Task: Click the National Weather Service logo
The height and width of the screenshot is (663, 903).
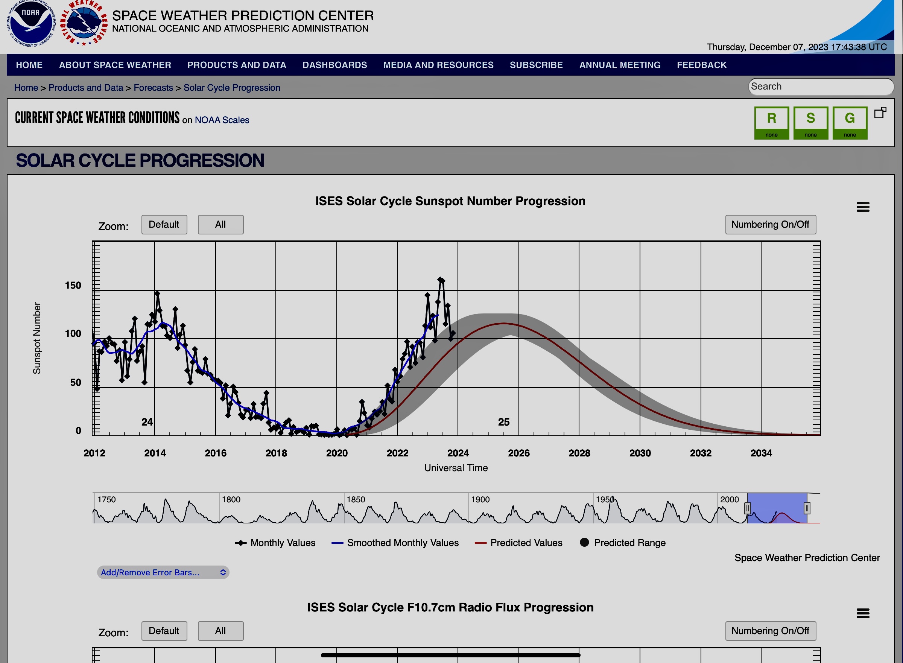Action: coord(84,23)
